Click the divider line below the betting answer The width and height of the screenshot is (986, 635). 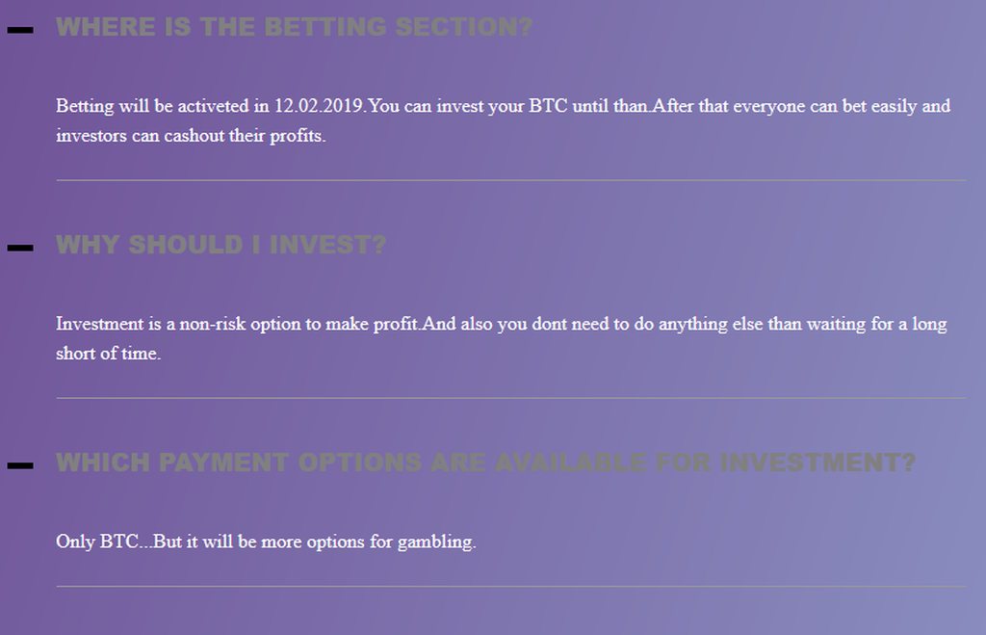[x=511, y=180]
